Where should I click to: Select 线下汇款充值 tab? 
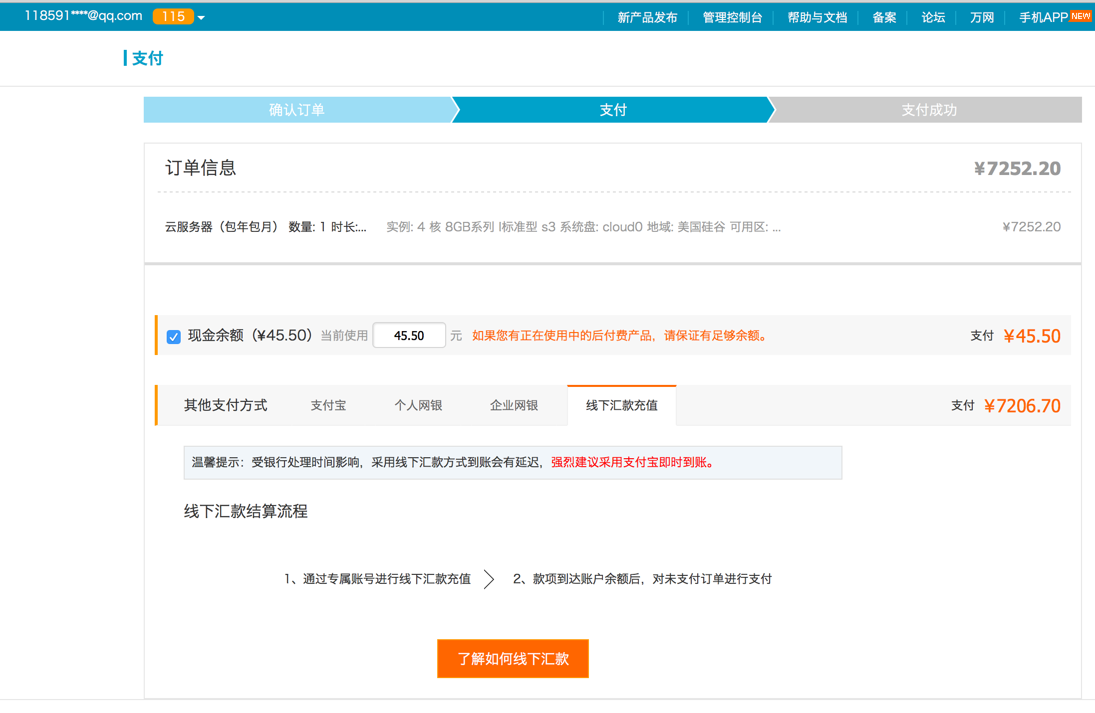621,405
